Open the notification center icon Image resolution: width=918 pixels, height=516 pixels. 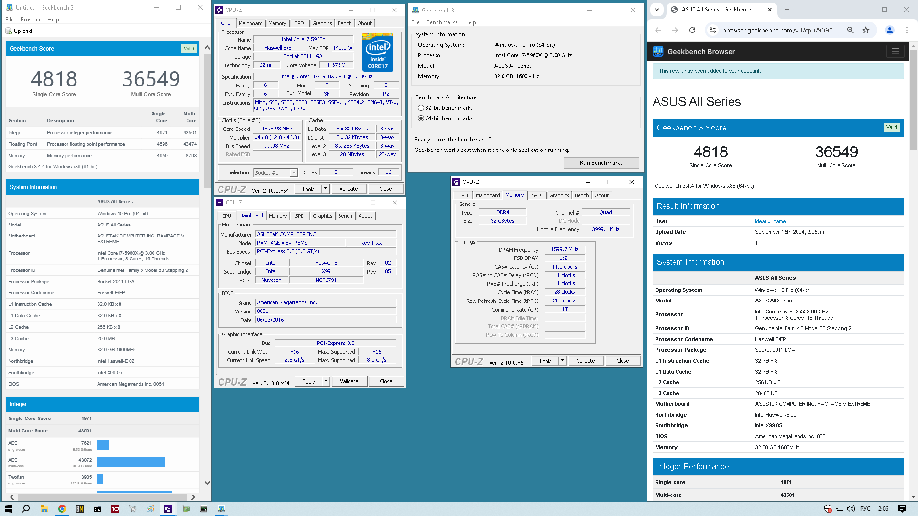(902, 509)
